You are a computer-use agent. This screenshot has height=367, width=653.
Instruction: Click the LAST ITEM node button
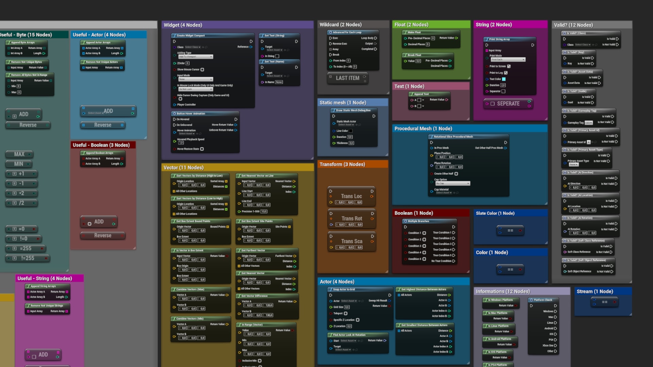[x=347, y=78]
